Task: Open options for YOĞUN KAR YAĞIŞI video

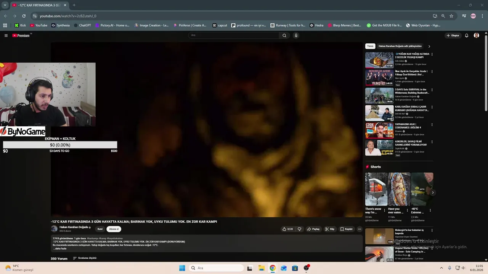Action: (x=432, y=54)
